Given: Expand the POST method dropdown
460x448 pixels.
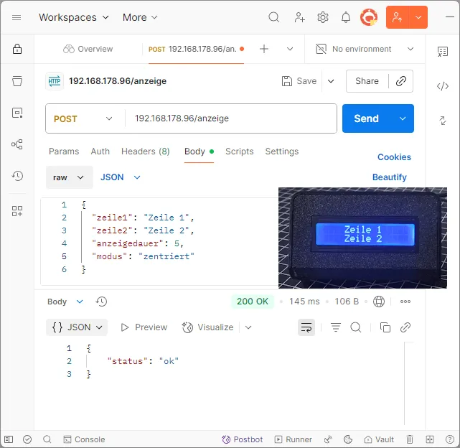Looking at the screenshot, I should [85, 118].
